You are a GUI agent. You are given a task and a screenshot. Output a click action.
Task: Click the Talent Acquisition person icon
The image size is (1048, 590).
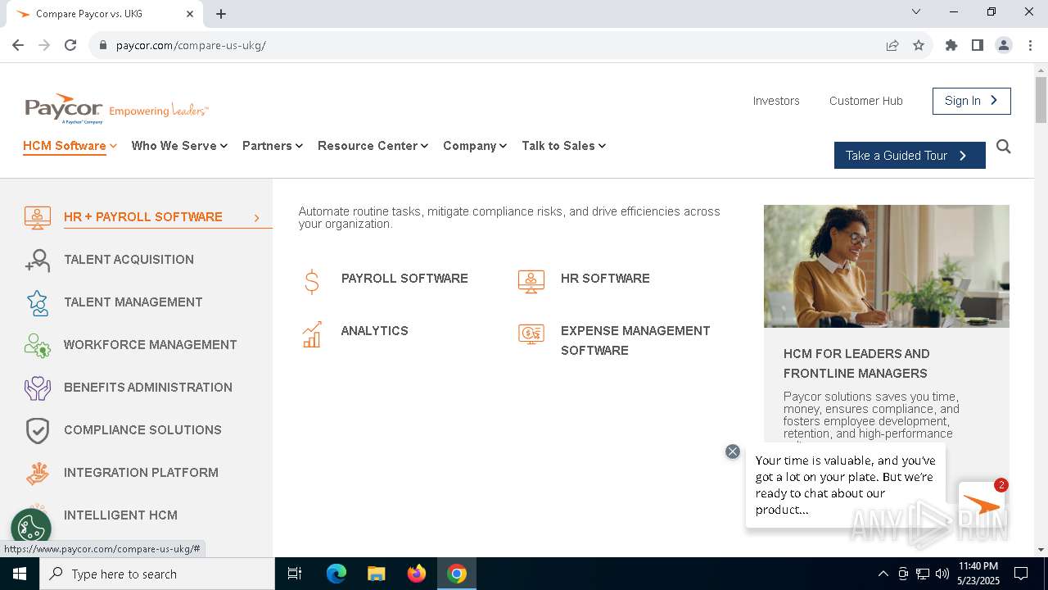coord(38,260)
